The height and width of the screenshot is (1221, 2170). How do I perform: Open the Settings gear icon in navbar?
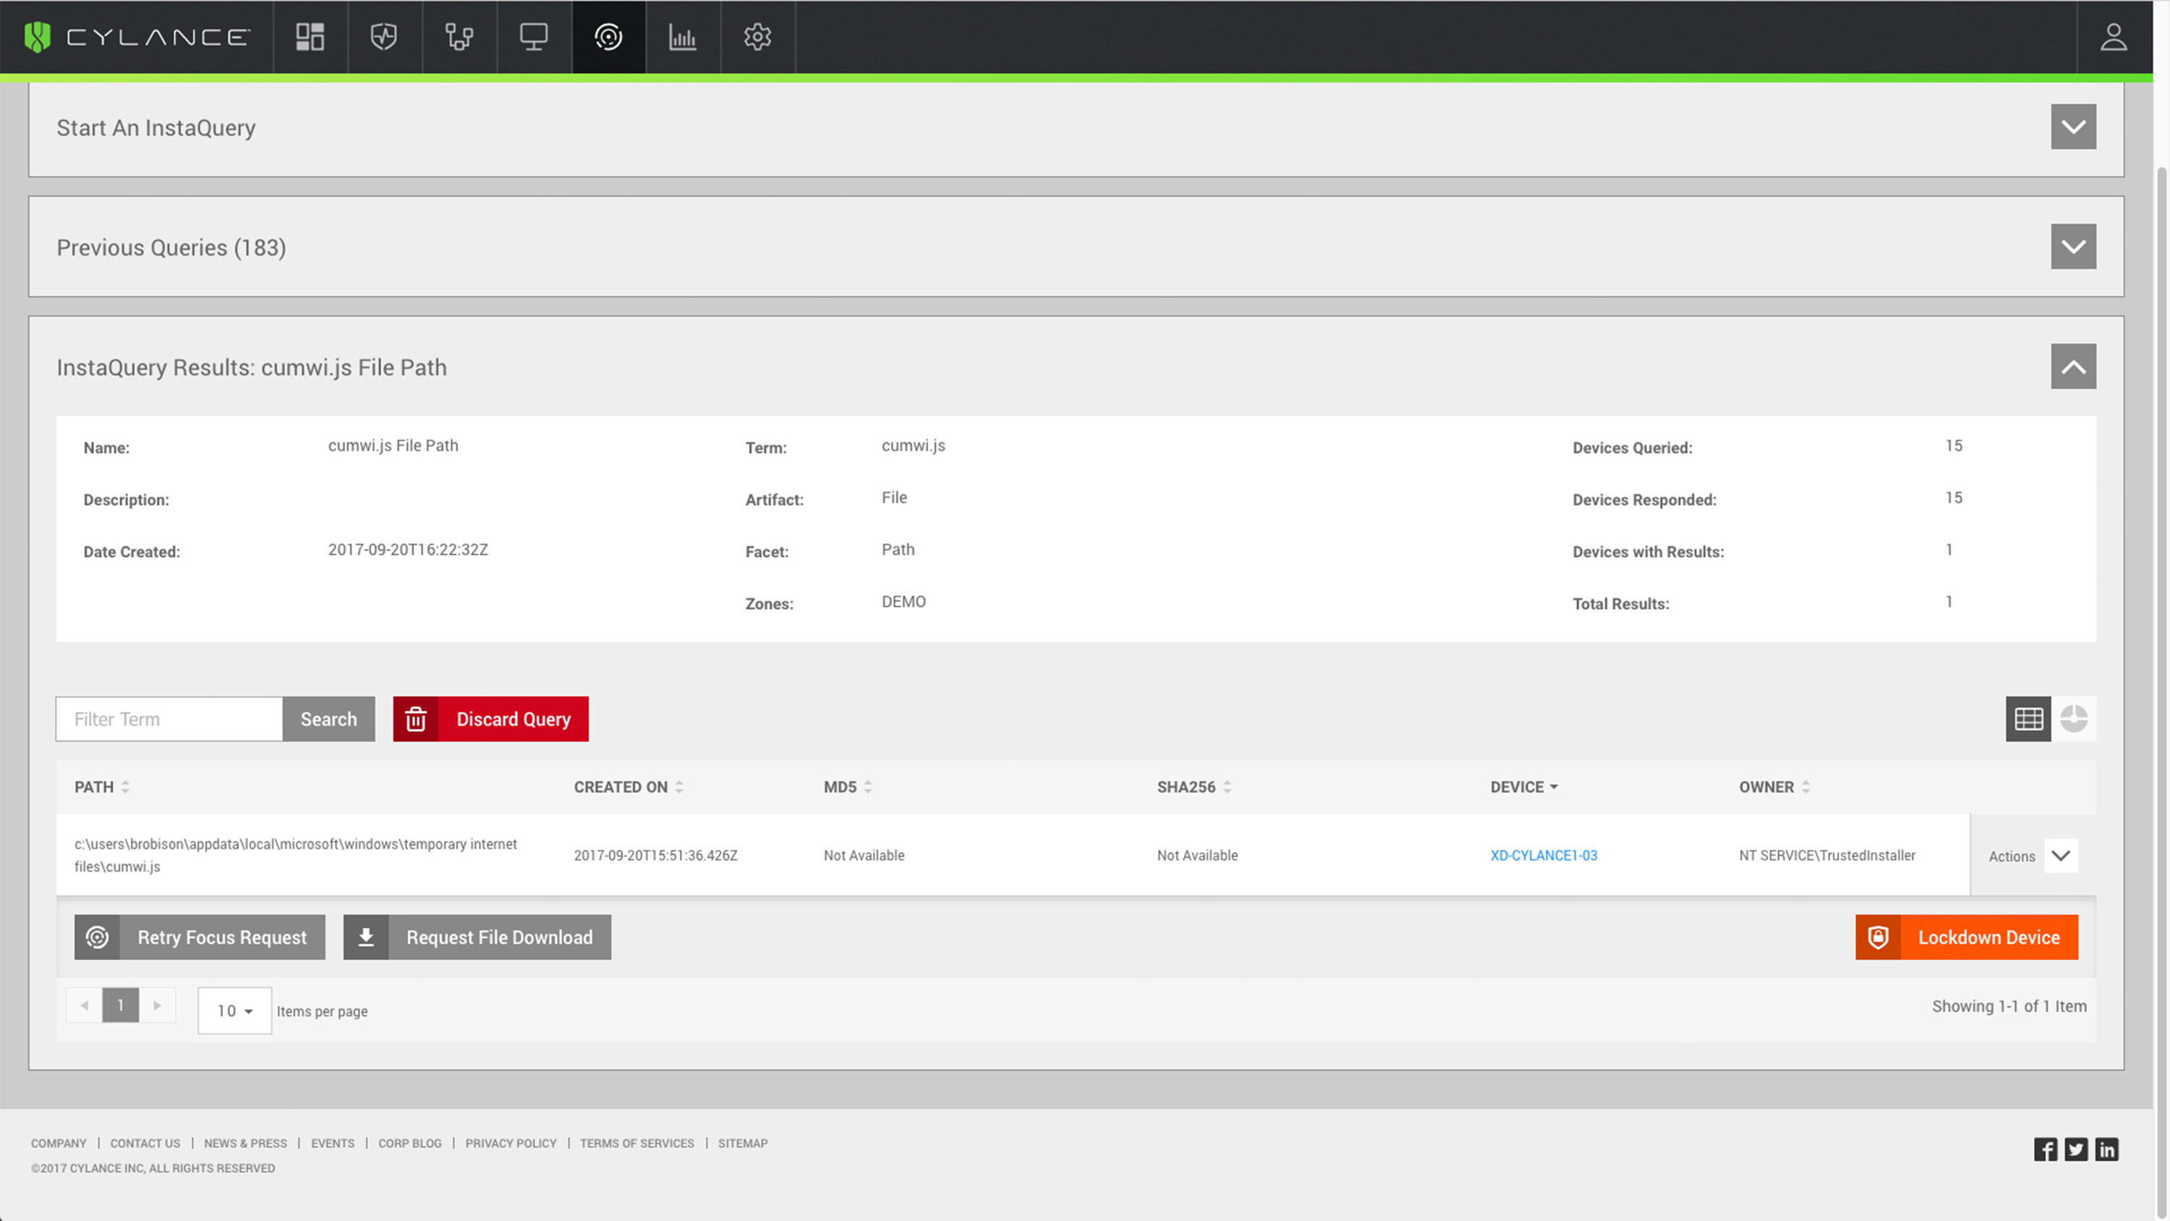click(757, 37)
